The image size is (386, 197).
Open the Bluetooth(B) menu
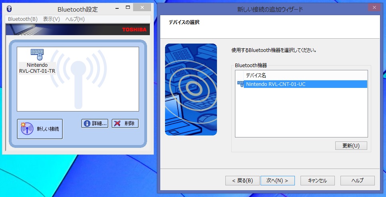click(x=23, y=19)
